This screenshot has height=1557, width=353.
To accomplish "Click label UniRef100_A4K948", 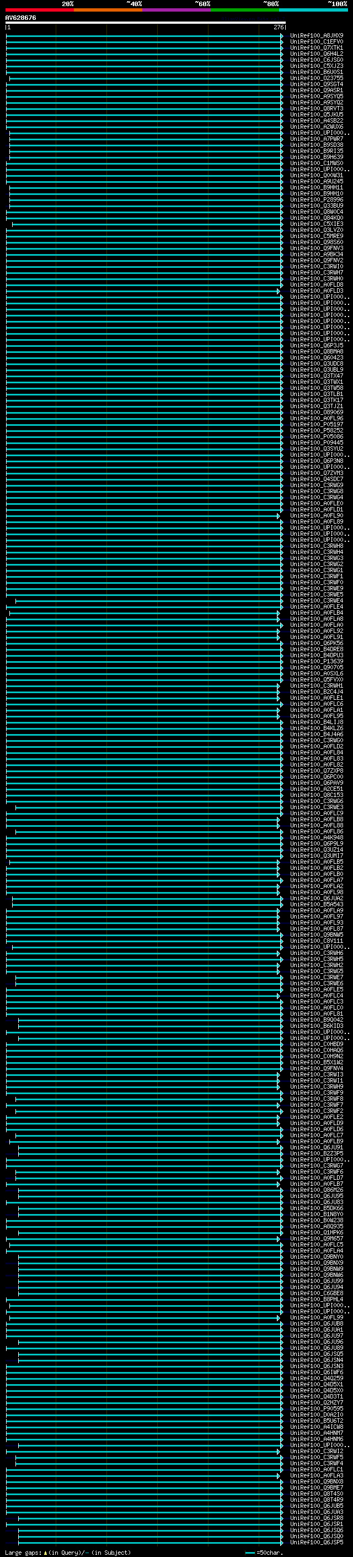I will click(317, 838).
